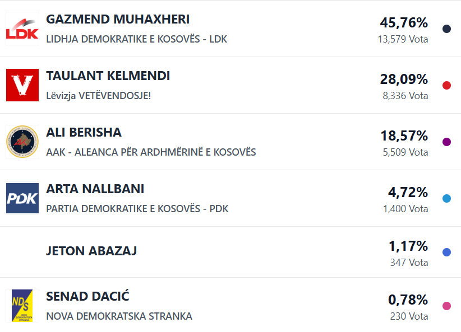Click the pink dot beside 0,78%
The height and width of the screenshot is (332, 461).
(446, 306)
